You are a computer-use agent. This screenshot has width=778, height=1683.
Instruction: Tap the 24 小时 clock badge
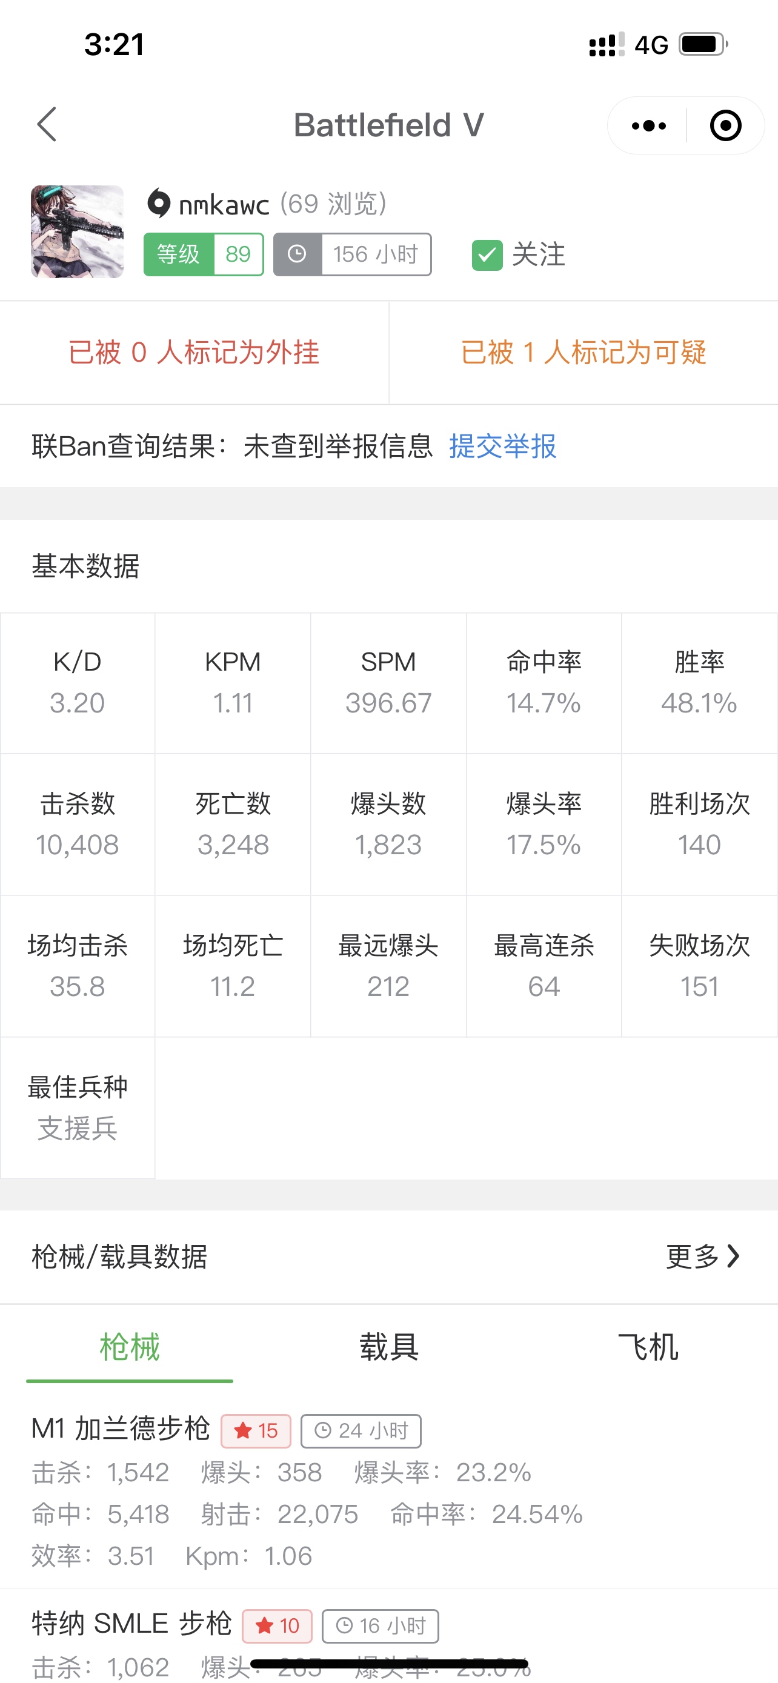pos(361,1431)
